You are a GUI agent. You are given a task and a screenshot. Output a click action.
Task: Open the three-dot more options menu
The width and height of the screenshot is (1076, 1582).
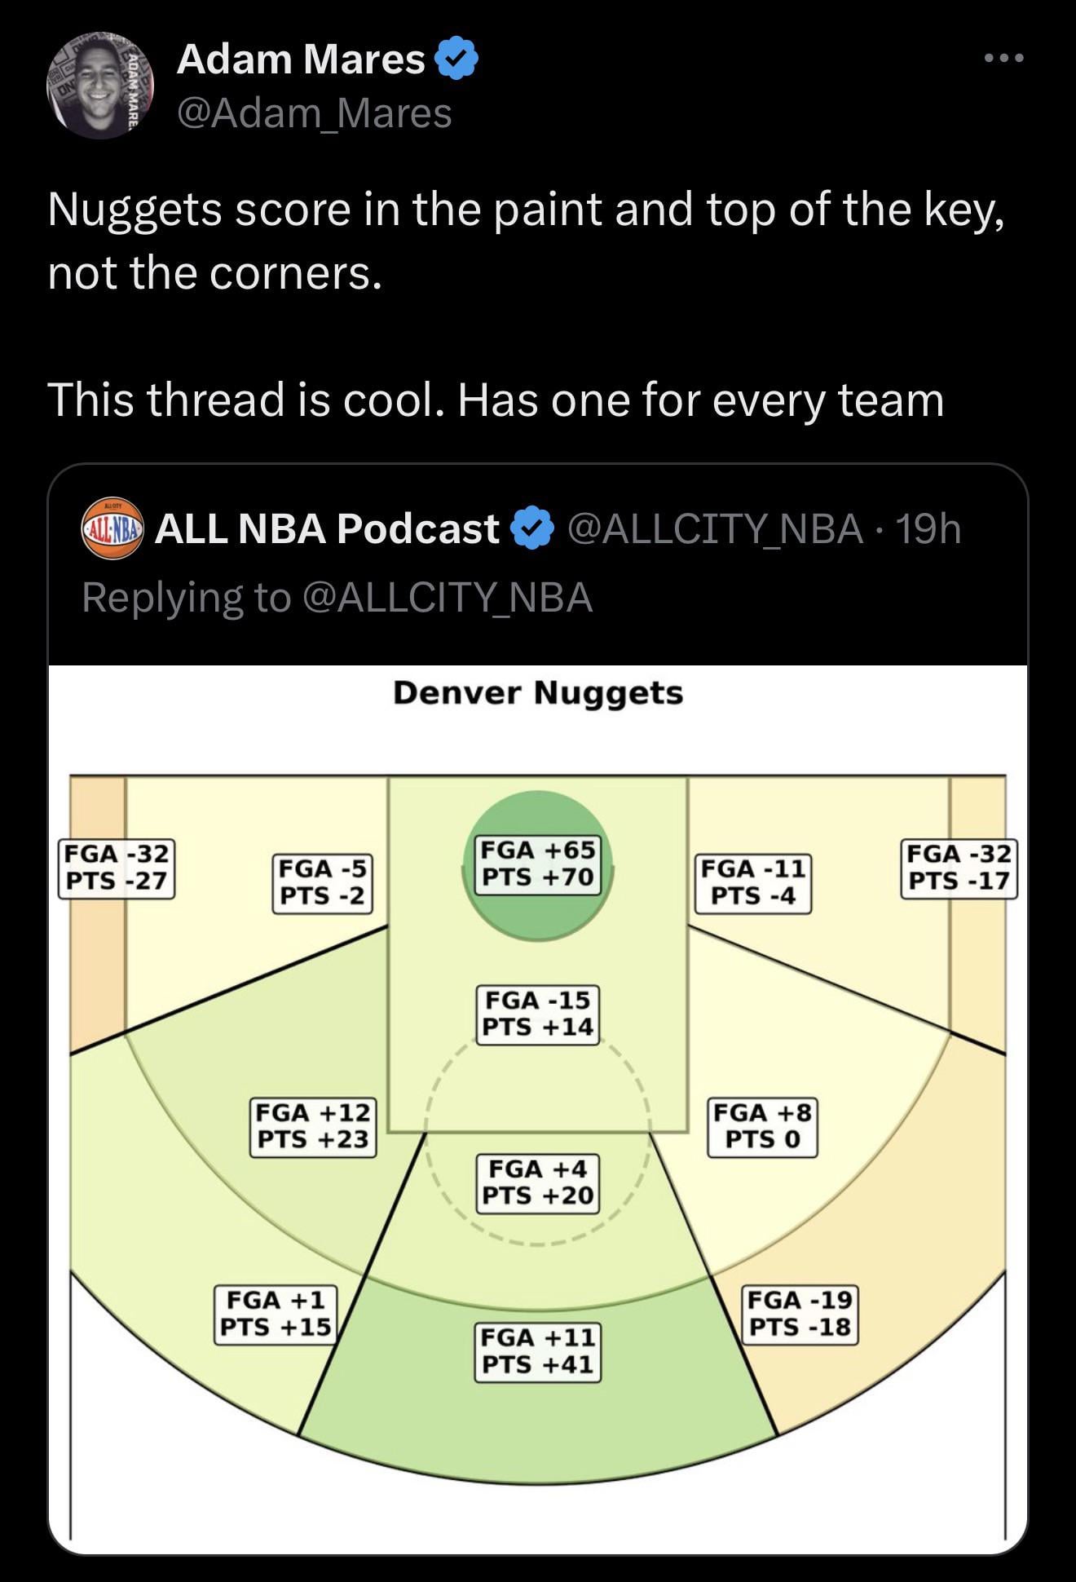coord(1003,58)
